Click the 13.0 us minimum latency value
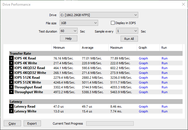Image resolution: width=188 pixels, height=130 pixels. (x=59, y=111)
